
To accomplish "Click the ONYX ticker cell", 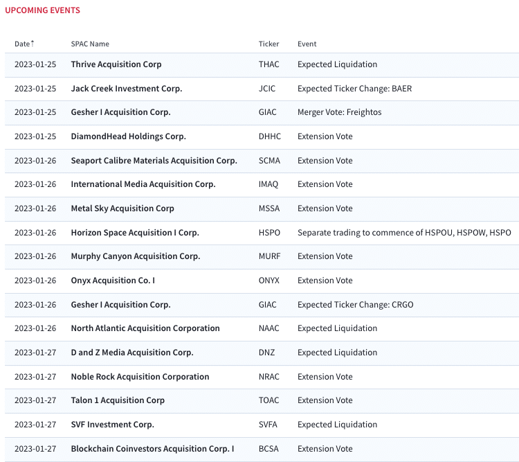I will tap(269, 281).
